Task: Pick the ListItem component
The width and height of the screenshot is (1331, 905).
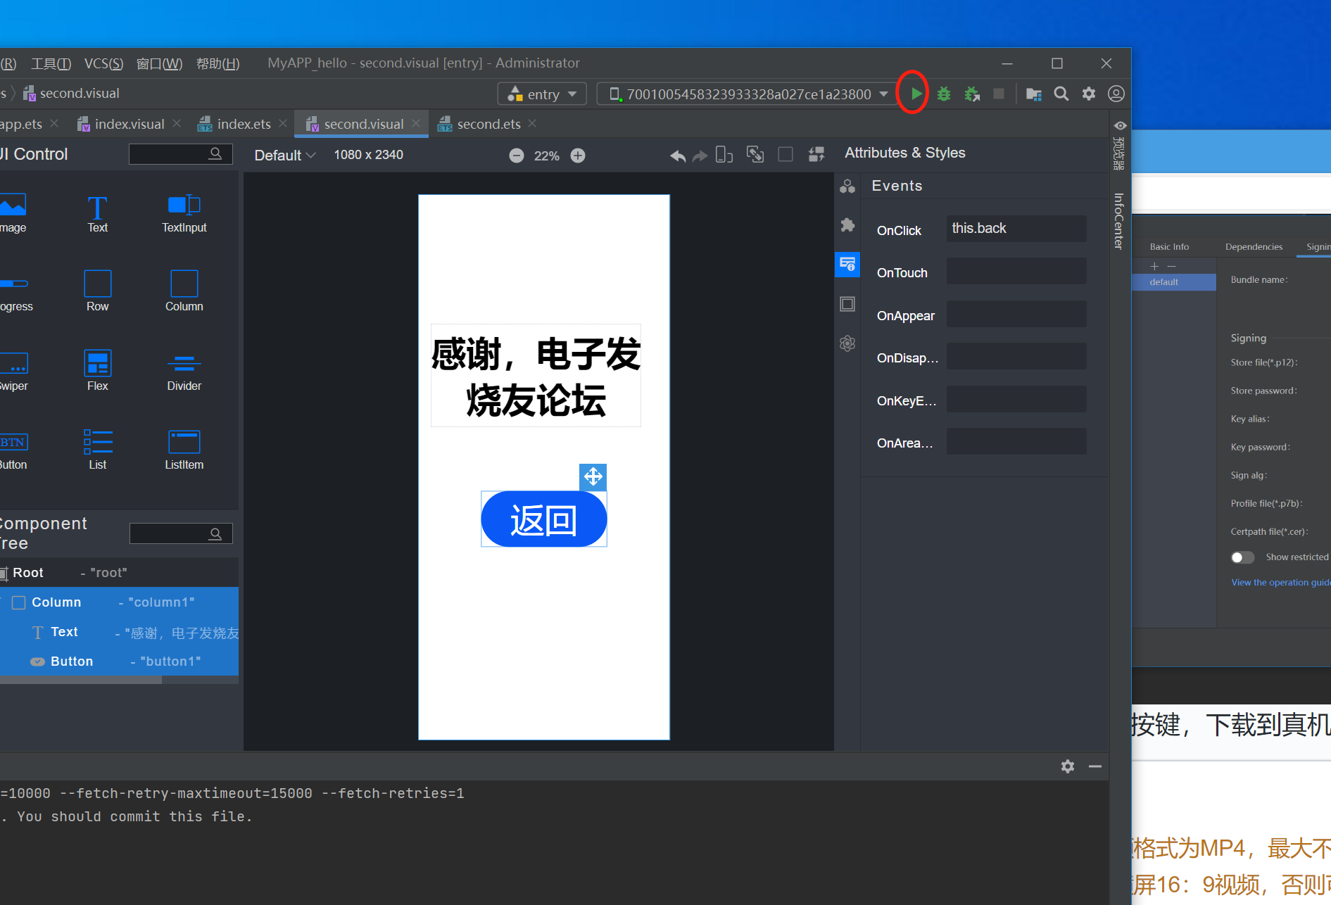Action: click(184, 450)
